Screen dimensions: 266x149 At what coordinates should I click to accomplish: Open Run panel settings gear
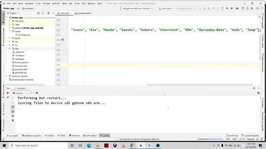click(x=254, y=88)
